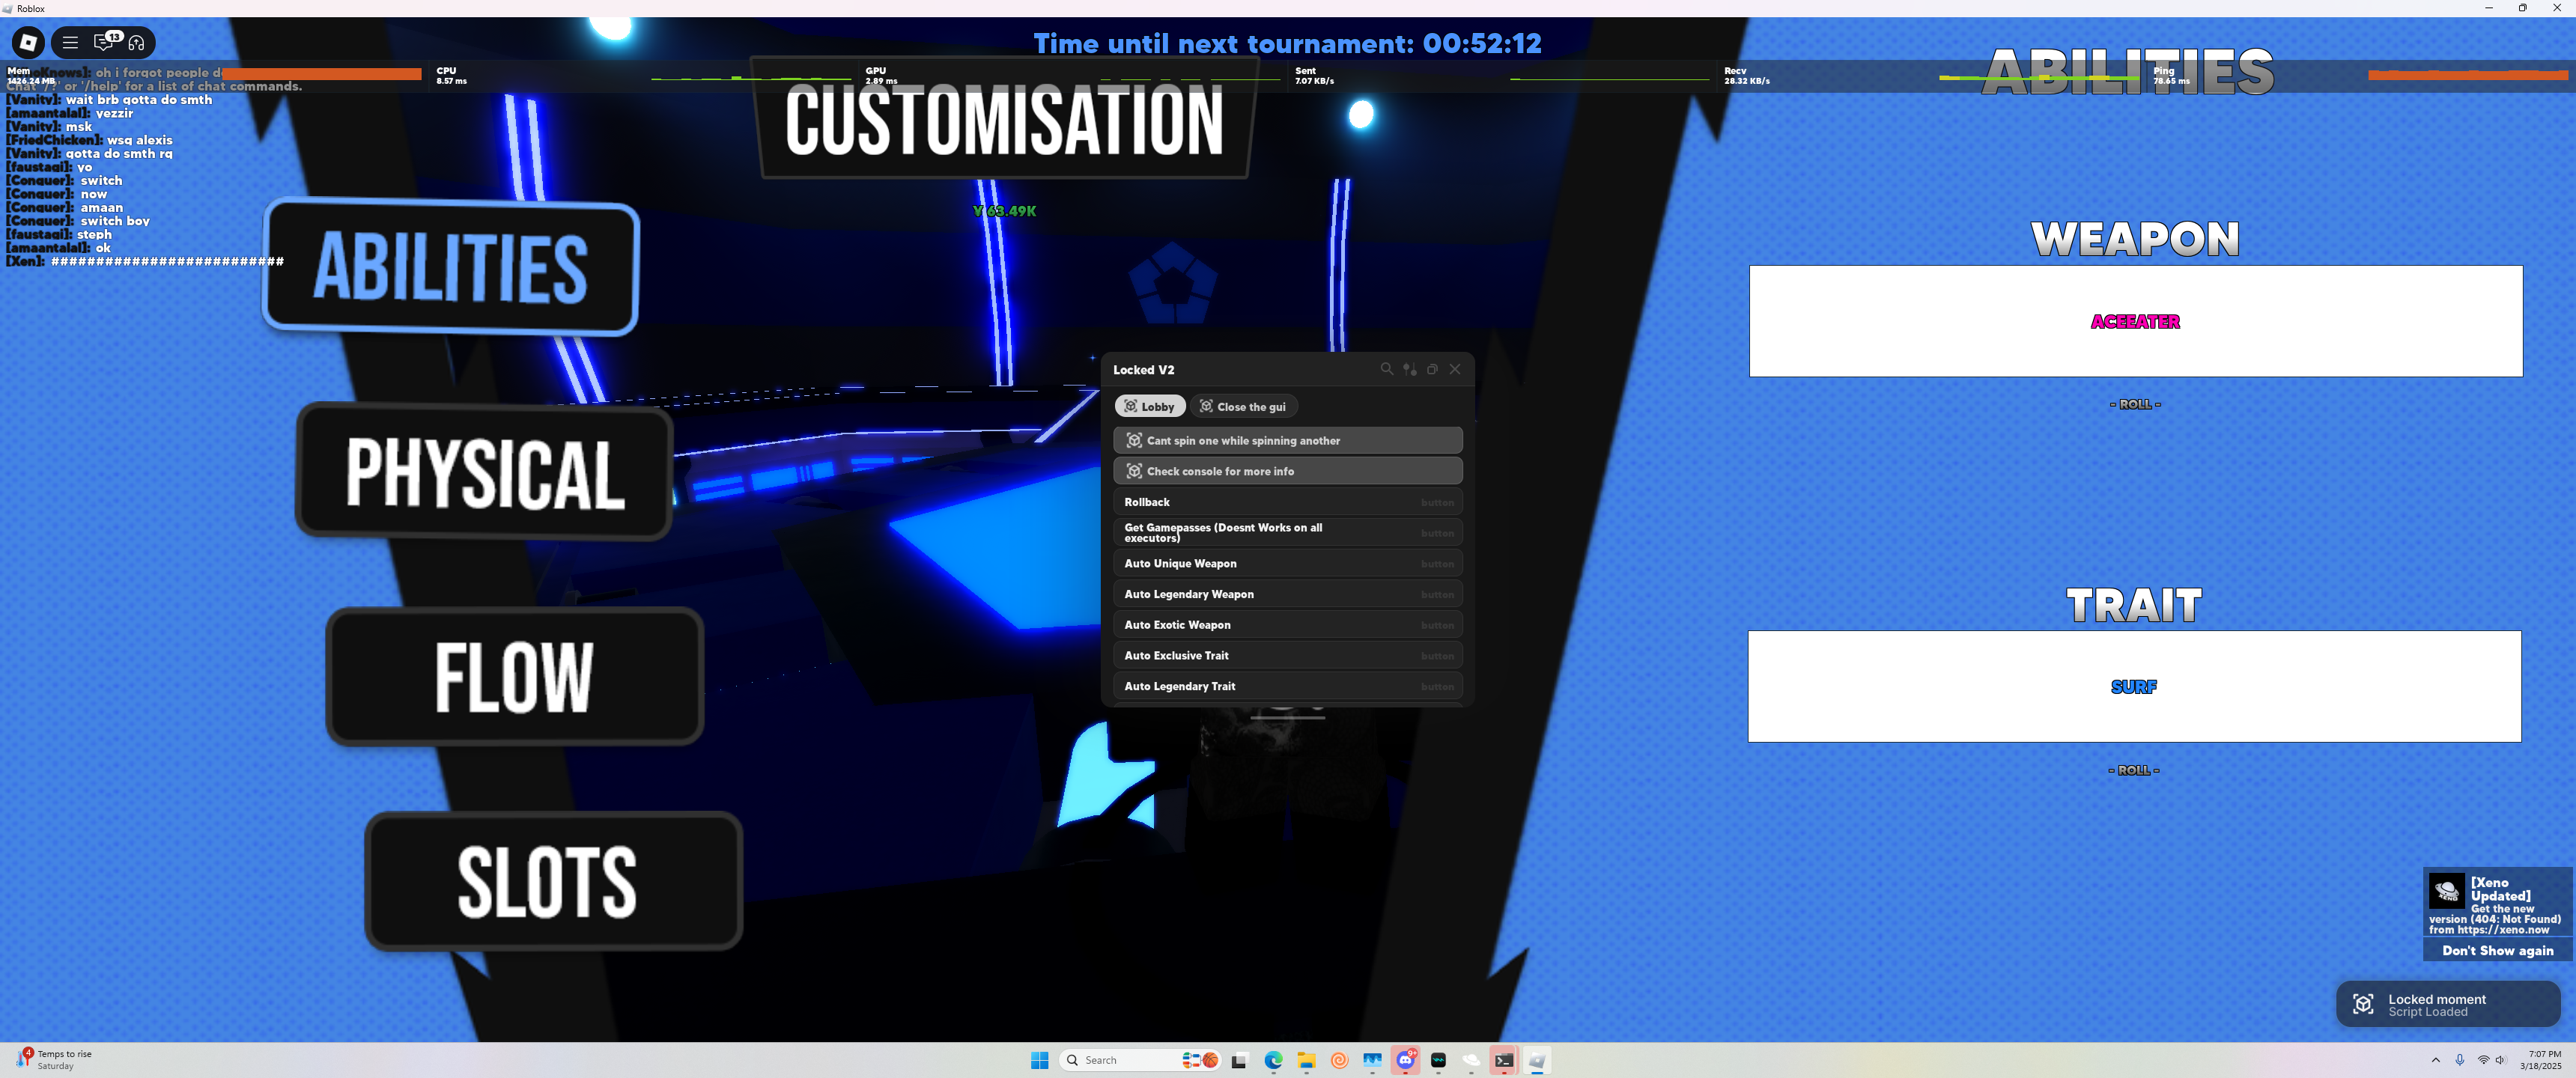Open the hamburger menu in top bar
2576x1078 pixels.
tap(70, 42)
